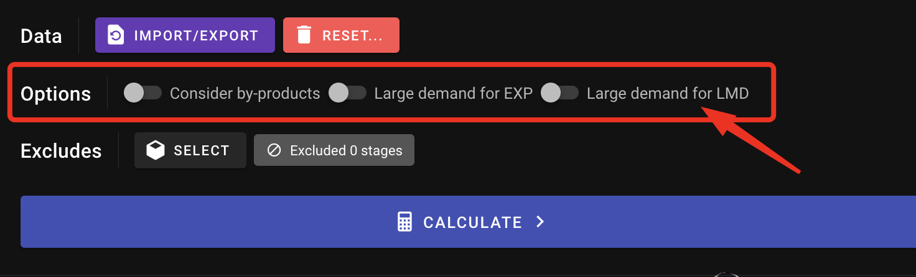Click the calculator icon on Calculate

[405, 222]
